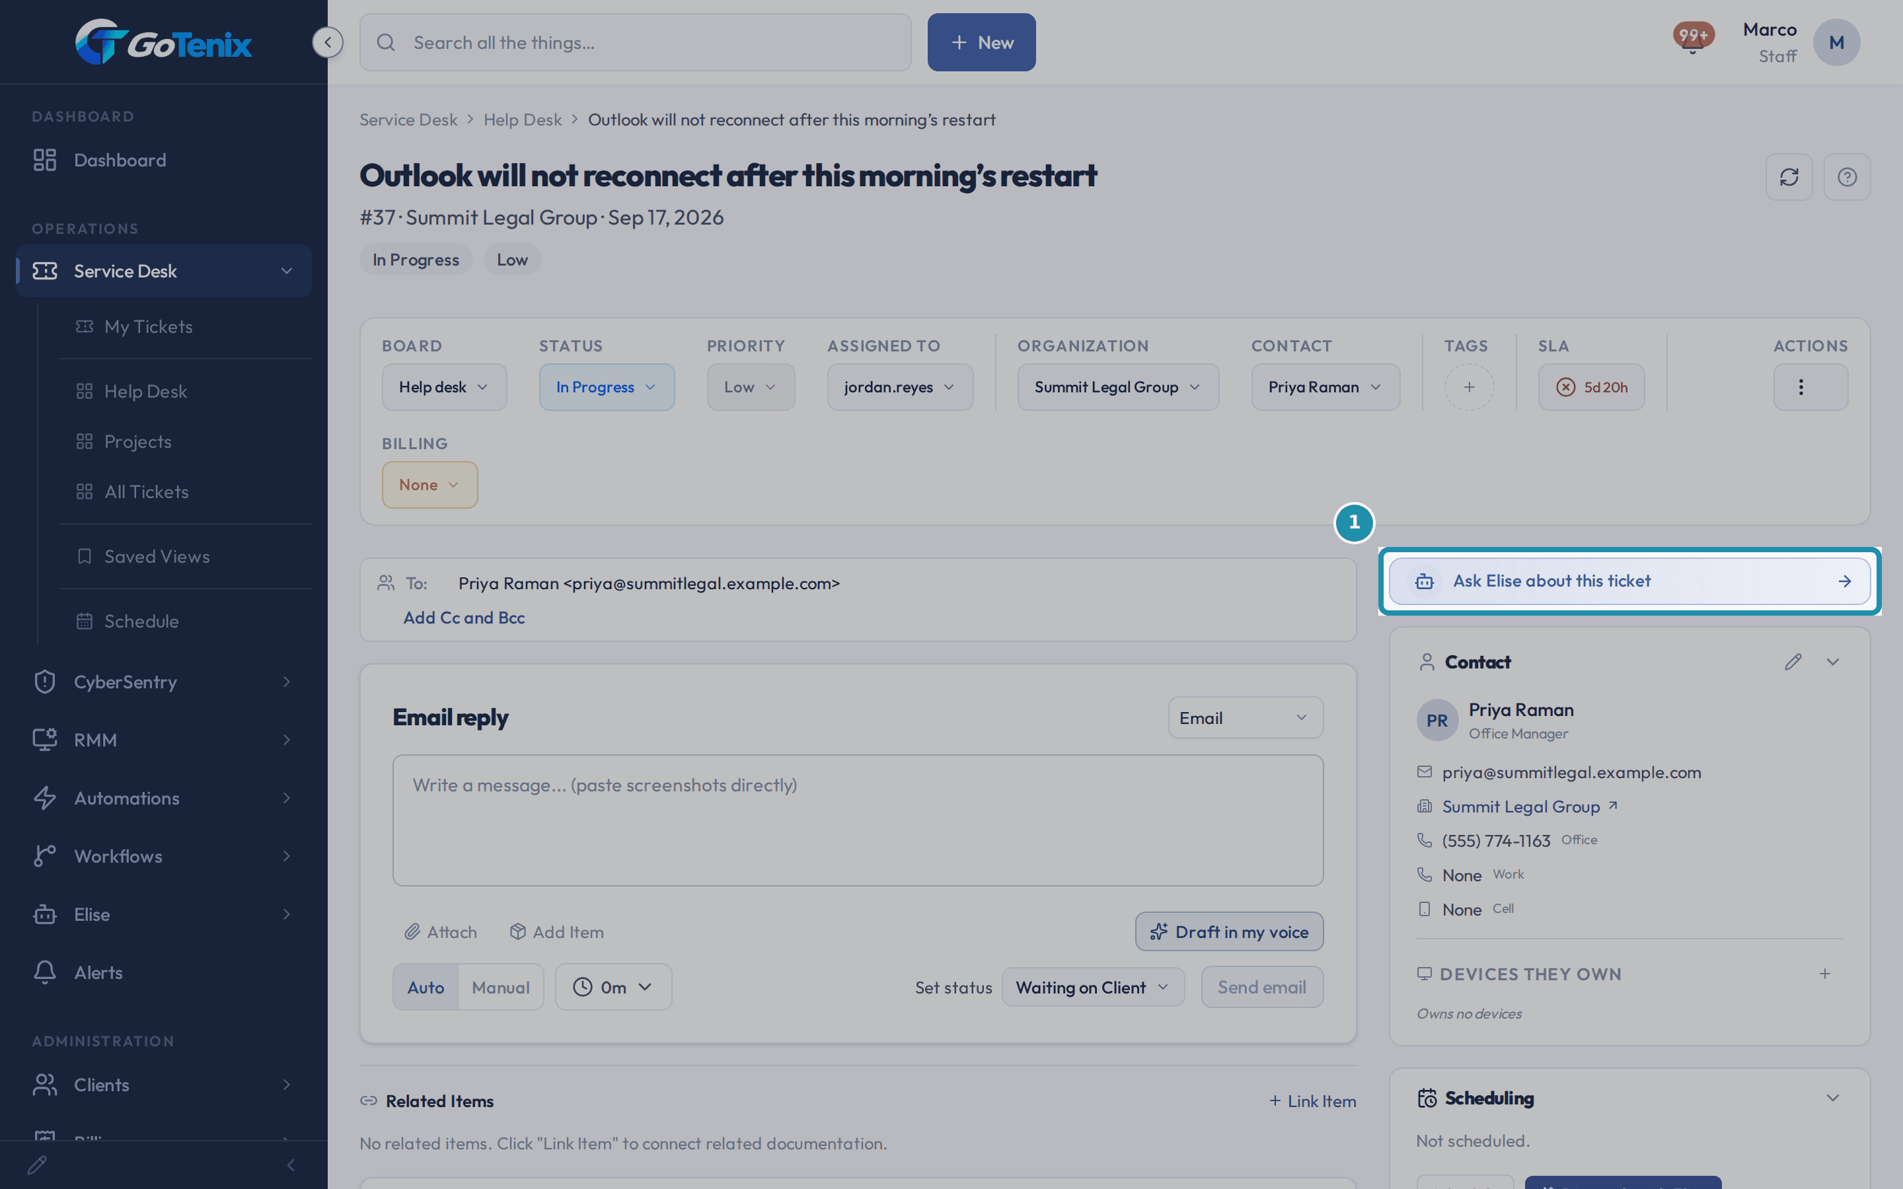
Task: Edit the Contact card with pencil icon
Action: coord(1793,662)
